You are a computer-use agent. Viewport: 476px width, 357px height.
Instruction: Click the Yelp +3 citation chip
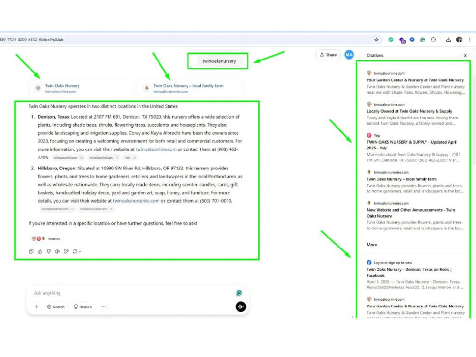tap(130, 158)
